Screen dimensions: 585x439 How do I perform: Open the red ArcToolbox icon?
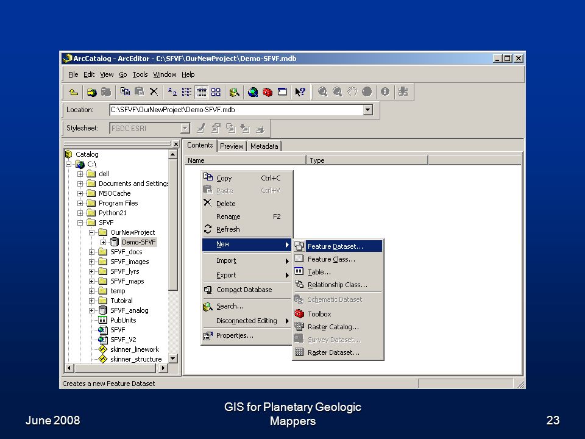268,92
